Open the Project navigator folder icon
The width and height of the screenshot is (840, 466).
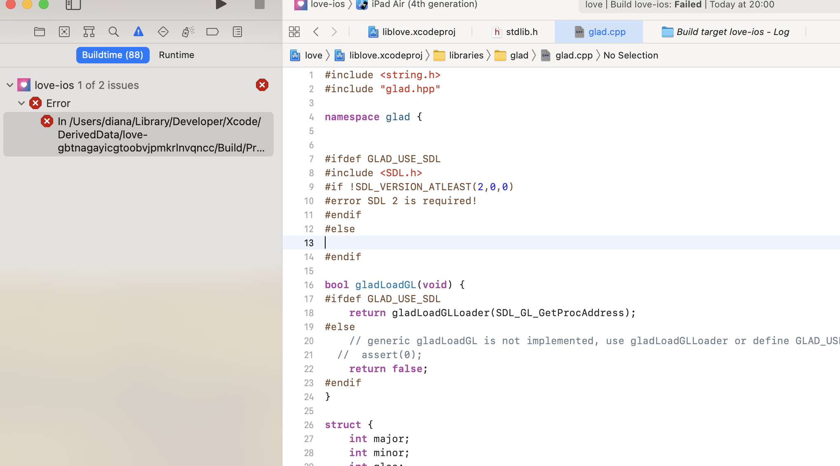pyautogui.click(x=40, y=32)
